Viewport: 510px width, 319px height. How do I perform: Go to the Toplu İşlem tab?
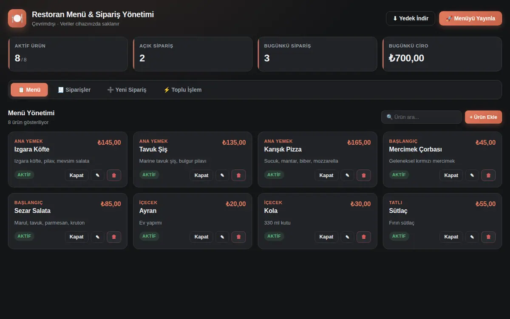[183, 90]
